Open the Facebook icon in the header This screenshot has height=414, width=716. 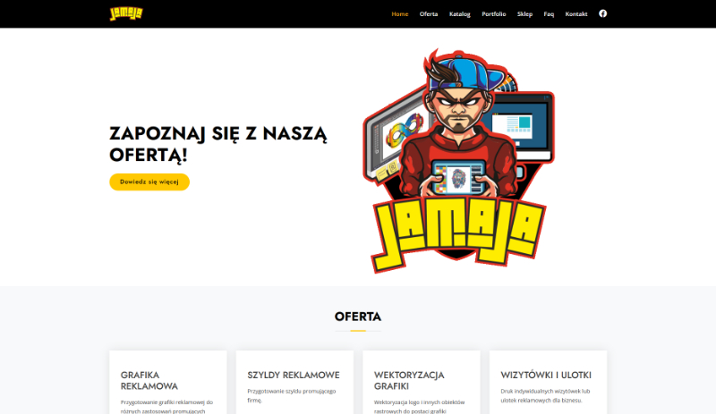[602, 13]
